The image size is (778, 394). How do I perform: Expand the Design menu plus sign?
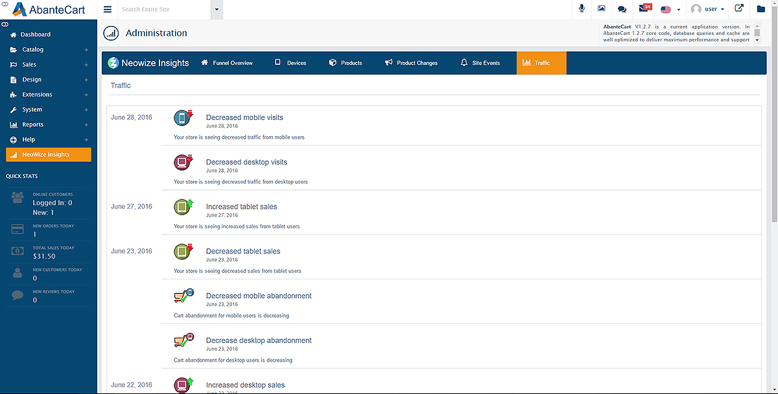[x=86, y=80]
